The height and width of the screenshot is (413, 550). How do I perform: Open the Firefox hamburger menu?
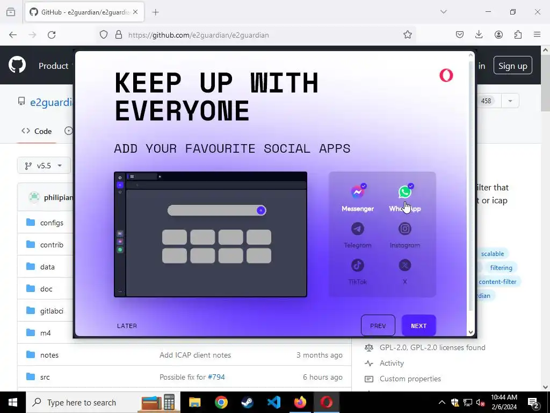[x=537, y=35]
